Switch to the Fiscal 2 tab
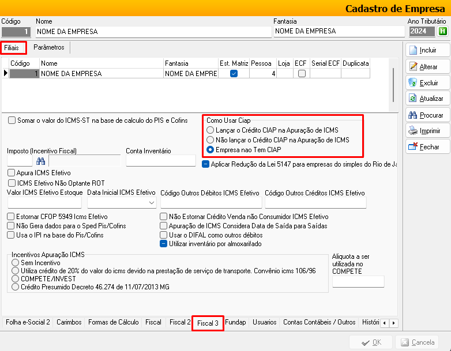The width and height of the screenshot is (451, 351). (180, 322)
